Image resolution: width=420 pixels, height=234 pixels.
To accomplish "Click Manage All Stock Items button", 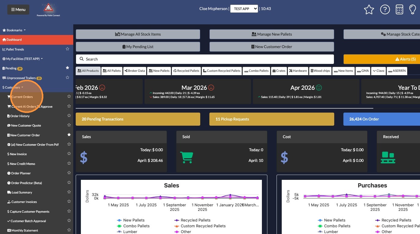I will (138, 34).
